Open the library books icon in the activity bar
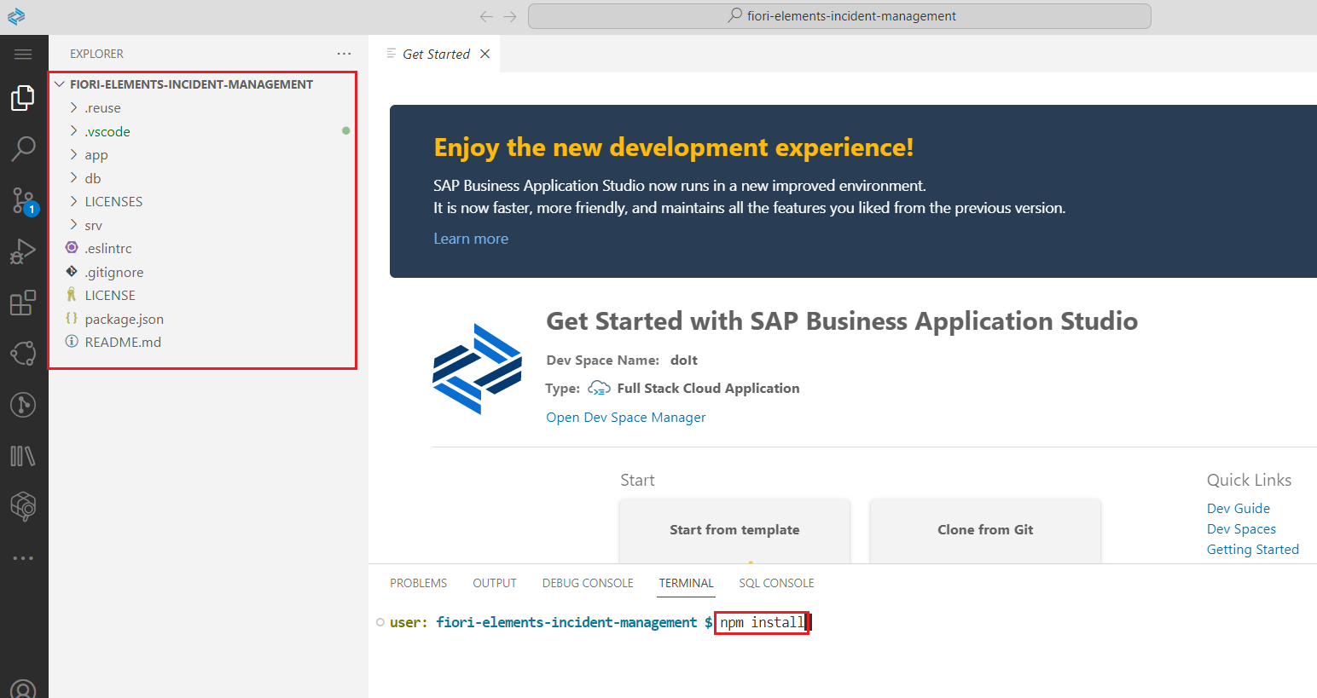This screenshot has height=698, width=1317. (x=23, y=456)
